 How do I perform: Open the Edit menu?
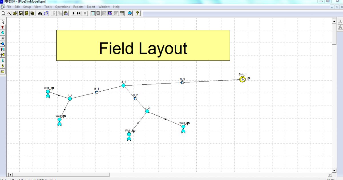(x=17, y=7)
